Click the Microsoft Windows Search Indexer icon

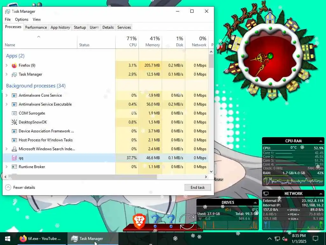[14, 149]
